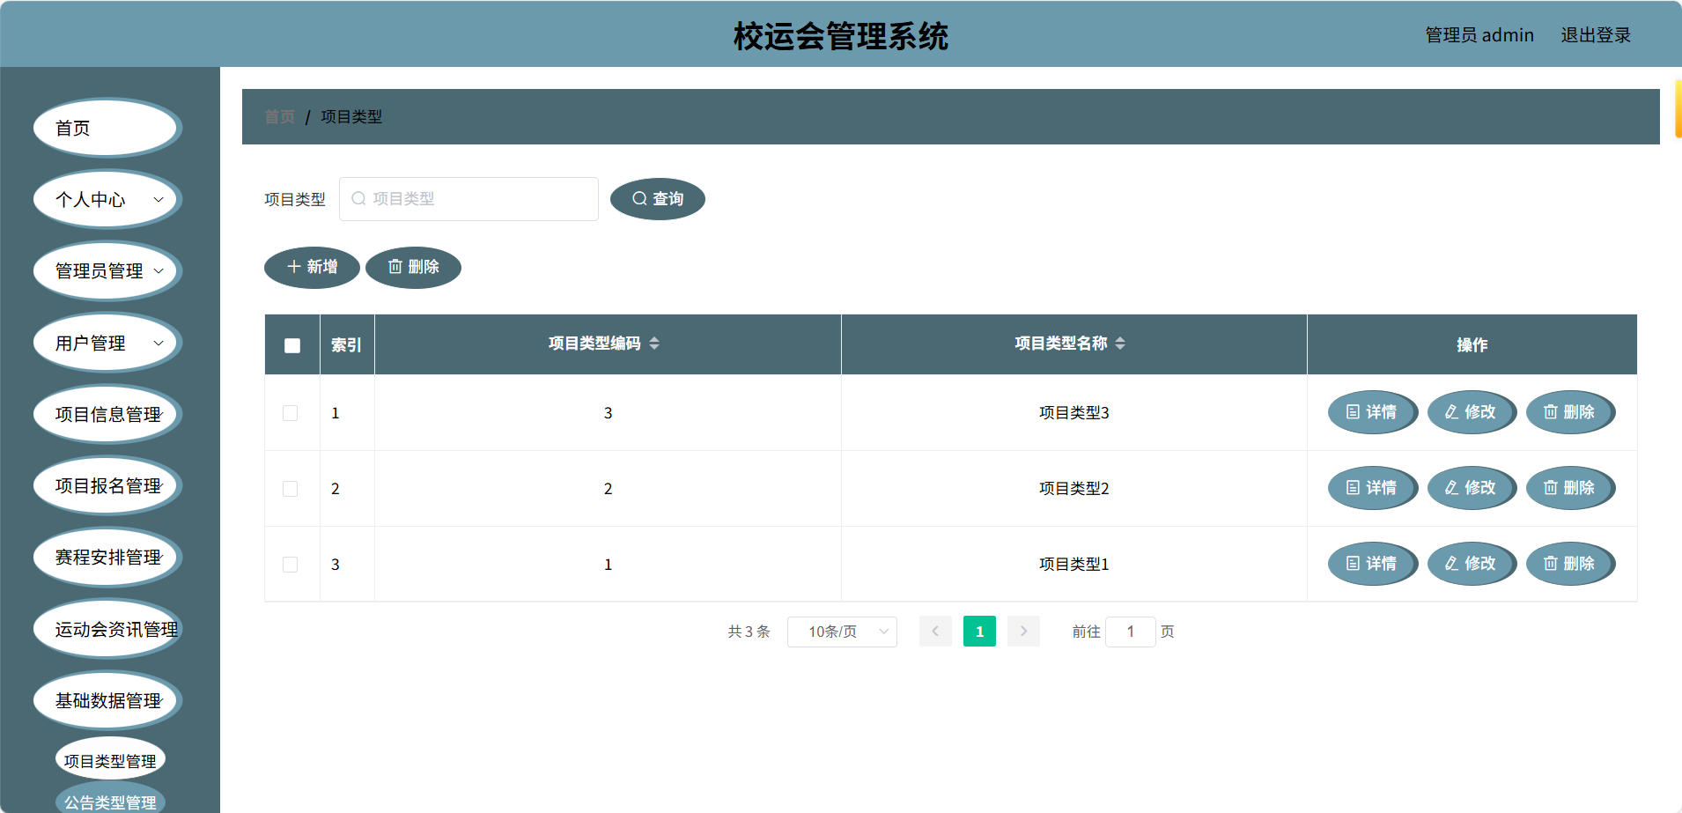Click the 索引 column header
1682x813 pixels.
tap(346, 345)
